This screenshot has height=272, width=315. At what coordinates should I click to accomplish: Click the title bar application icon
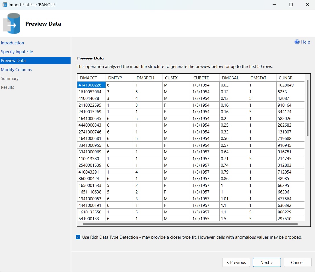click(x=5, y=5)
